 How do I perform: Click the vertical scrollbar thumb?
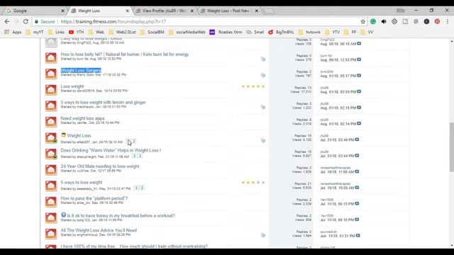[x=451, y=147]
